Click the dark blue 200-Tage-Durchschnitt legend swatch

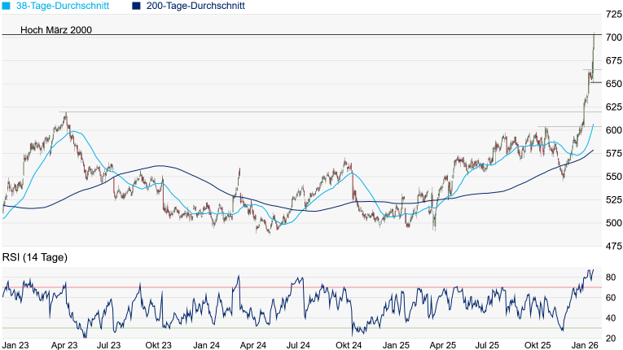click(136, 6)
